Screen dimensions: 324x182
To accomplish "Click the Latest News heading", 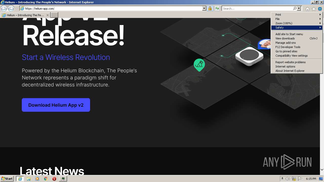I will tap(52, 171).
